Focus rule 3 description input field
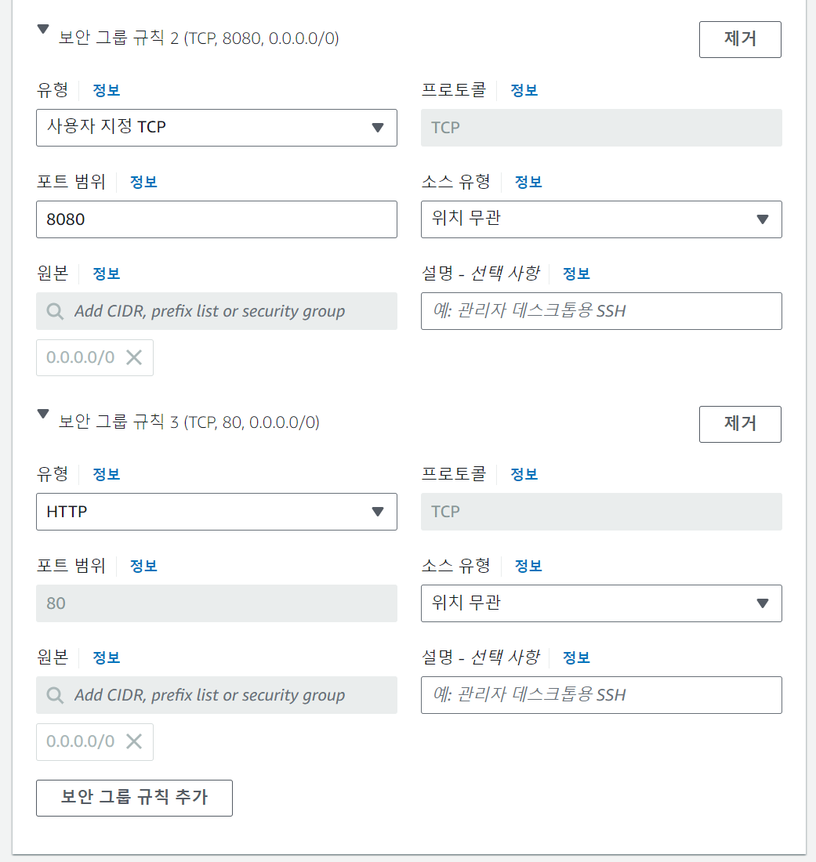 [601, 695]
